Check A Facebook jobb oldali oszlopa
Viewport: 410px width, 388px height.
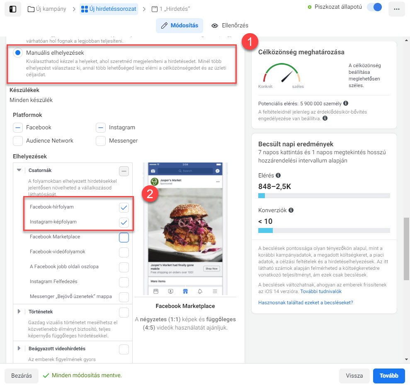click(x=124, y=267)
